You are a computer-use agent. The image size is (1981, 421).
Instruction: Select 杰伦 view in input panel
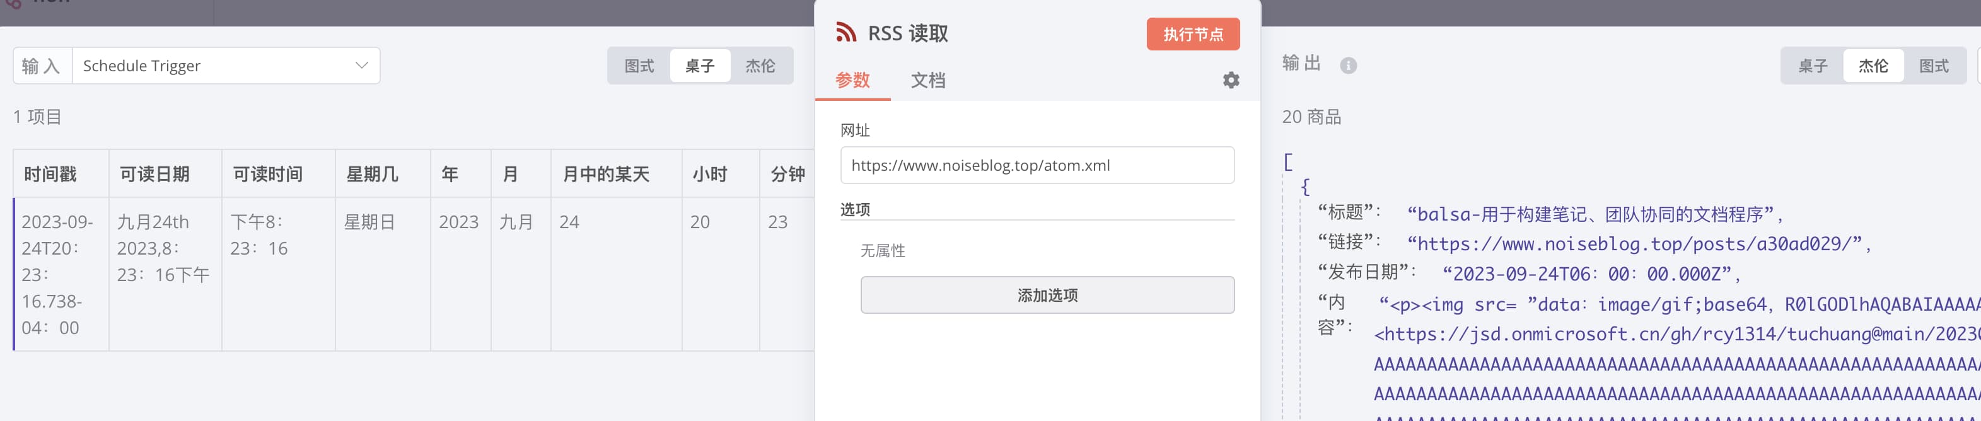[760, 66]
